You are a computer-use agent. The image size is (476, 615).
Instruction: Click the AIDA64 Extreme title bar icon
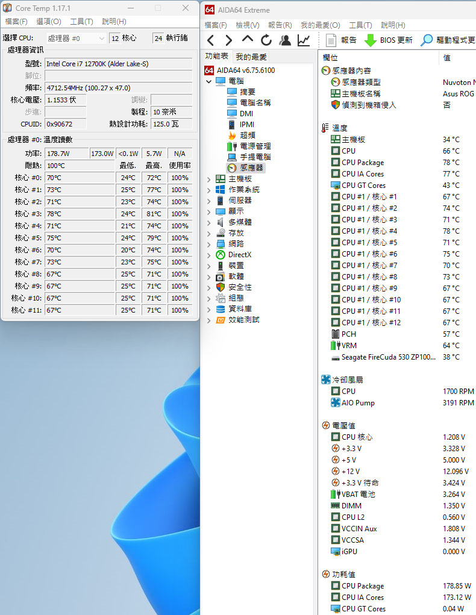point(209,10)
